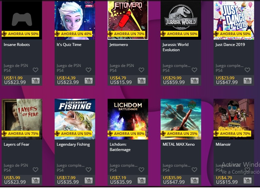Favorite Lichdom: Battlemage with heart icon
260x192 pixels.
[x=141, y=170]
